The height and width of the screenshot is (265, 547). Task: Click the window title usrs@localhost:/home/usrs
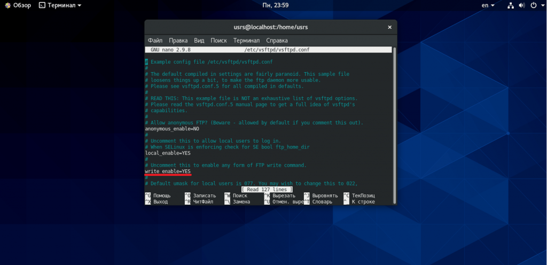tap(271, 27)
